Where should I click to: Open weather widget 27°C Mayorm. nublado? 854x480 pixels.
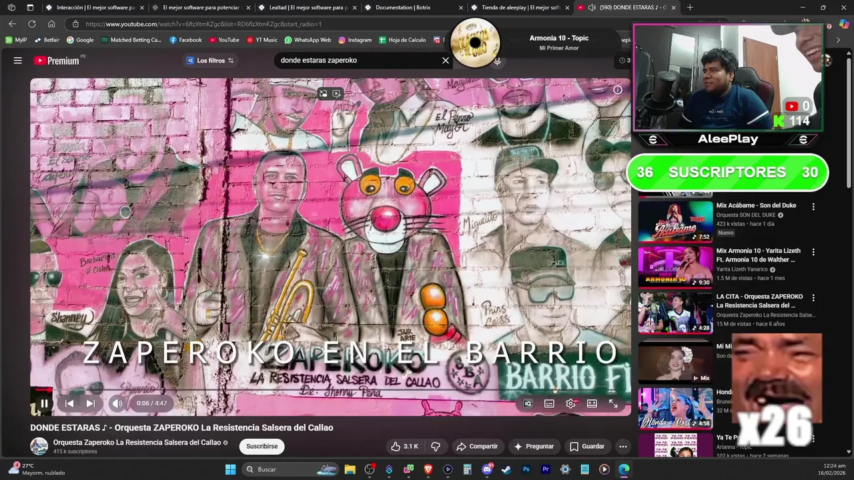click(x=37, y=469)
